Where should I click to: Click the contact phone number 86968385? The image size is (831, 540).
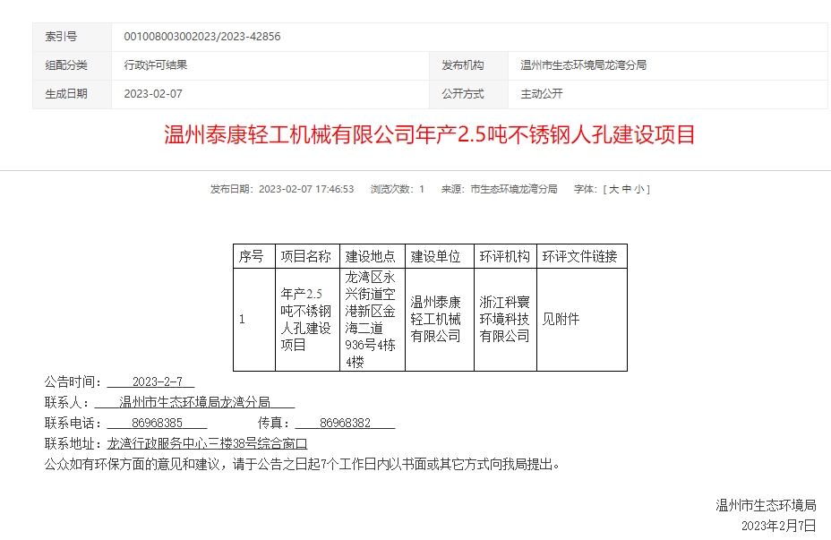point(157,423)
